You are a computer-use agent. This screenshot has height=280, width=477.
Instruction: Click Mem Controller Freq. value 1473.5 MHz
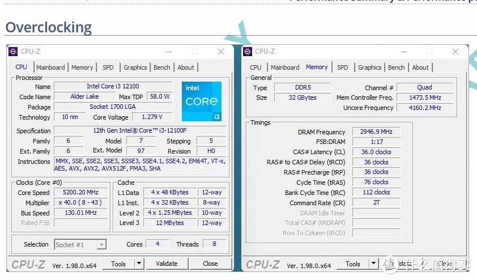[425, 97]
